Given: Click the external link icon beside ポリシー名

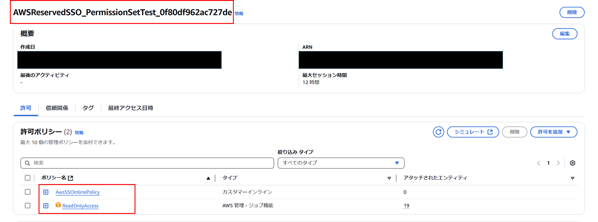Looking at the screenshot, I should click(71, 178).
